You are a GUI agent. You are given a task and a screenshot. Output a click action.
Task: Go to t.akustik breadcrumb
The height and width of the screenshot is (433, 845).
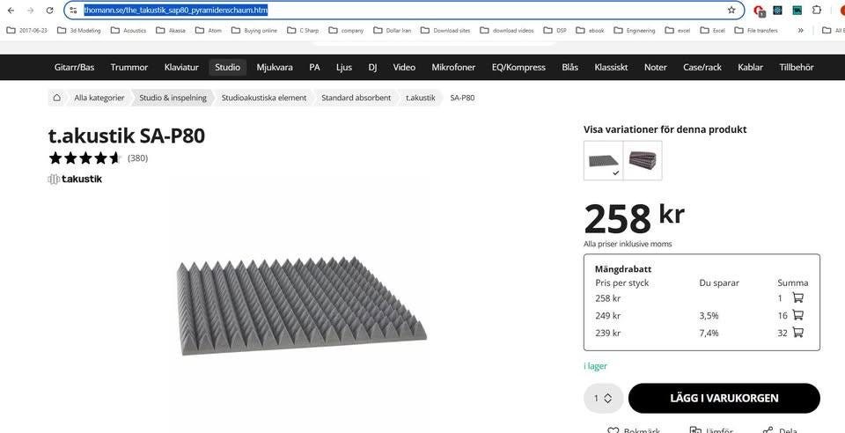[421, 98]
